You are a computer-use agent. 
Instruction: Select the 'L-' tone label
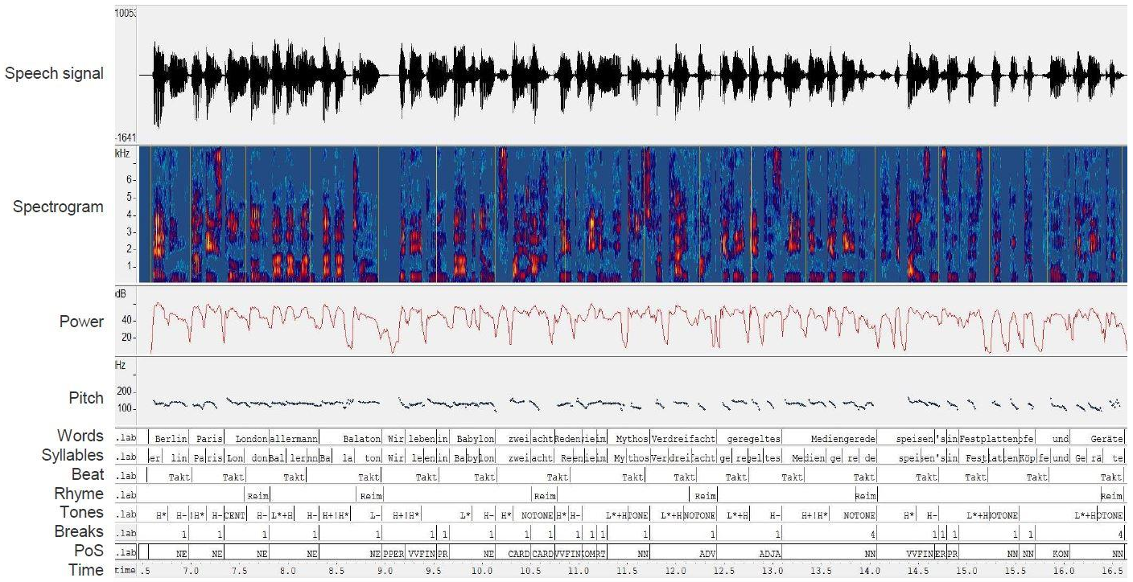[x=375, y=514]
